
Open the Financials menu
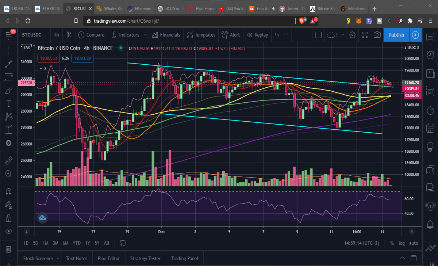click(x=166, y=35)
